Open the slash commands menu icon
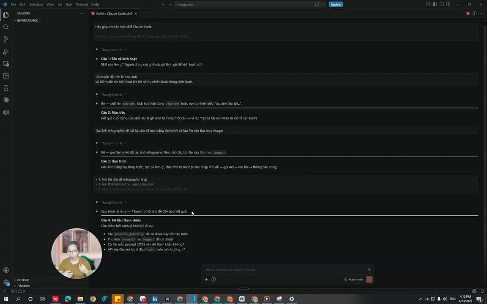 click(x=213, y=280)
